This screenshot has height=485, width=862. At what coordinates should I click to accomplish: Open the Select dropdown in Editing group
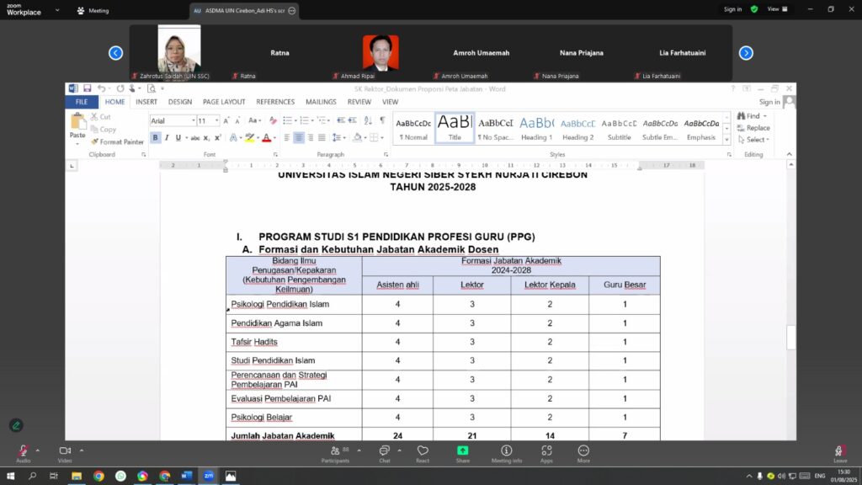coord(753,140)
